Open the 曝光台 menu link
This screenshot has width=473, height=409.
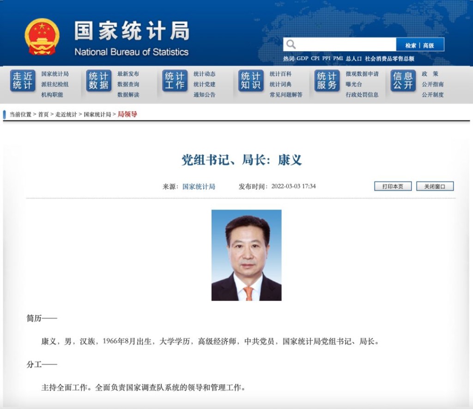[x=354, y=84]
